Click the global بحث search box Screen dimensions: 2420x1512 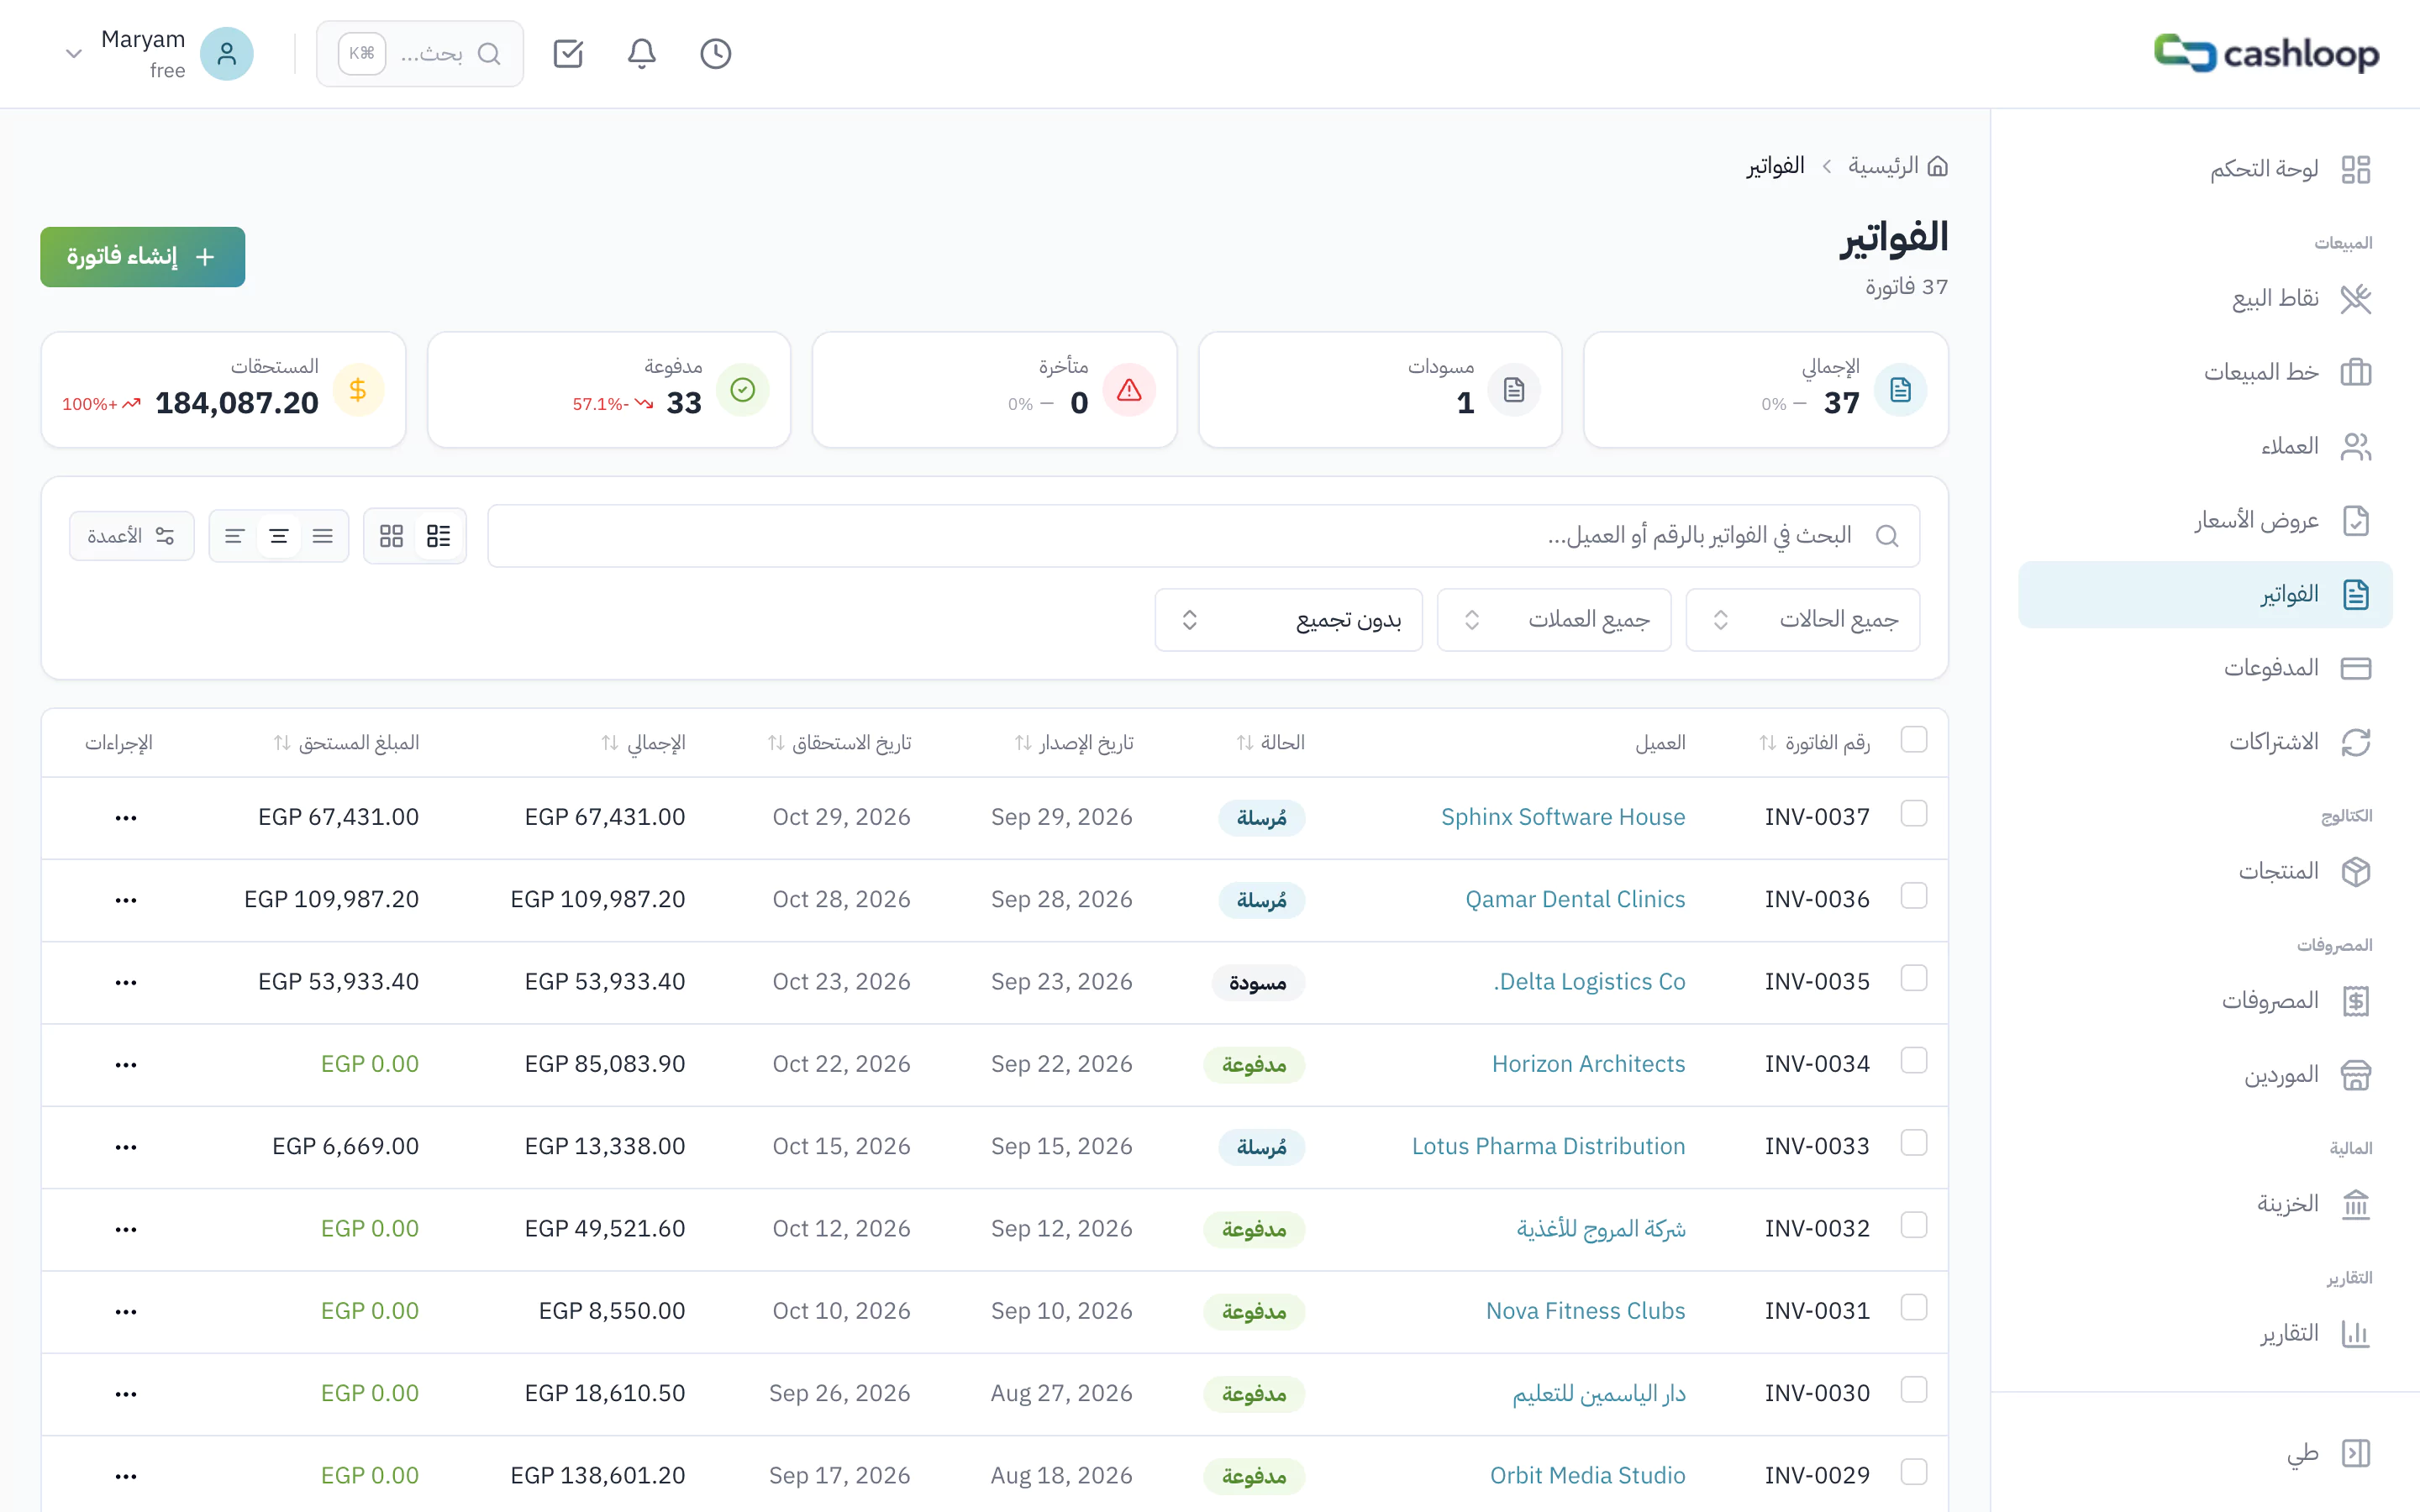(x=420, y=54)
